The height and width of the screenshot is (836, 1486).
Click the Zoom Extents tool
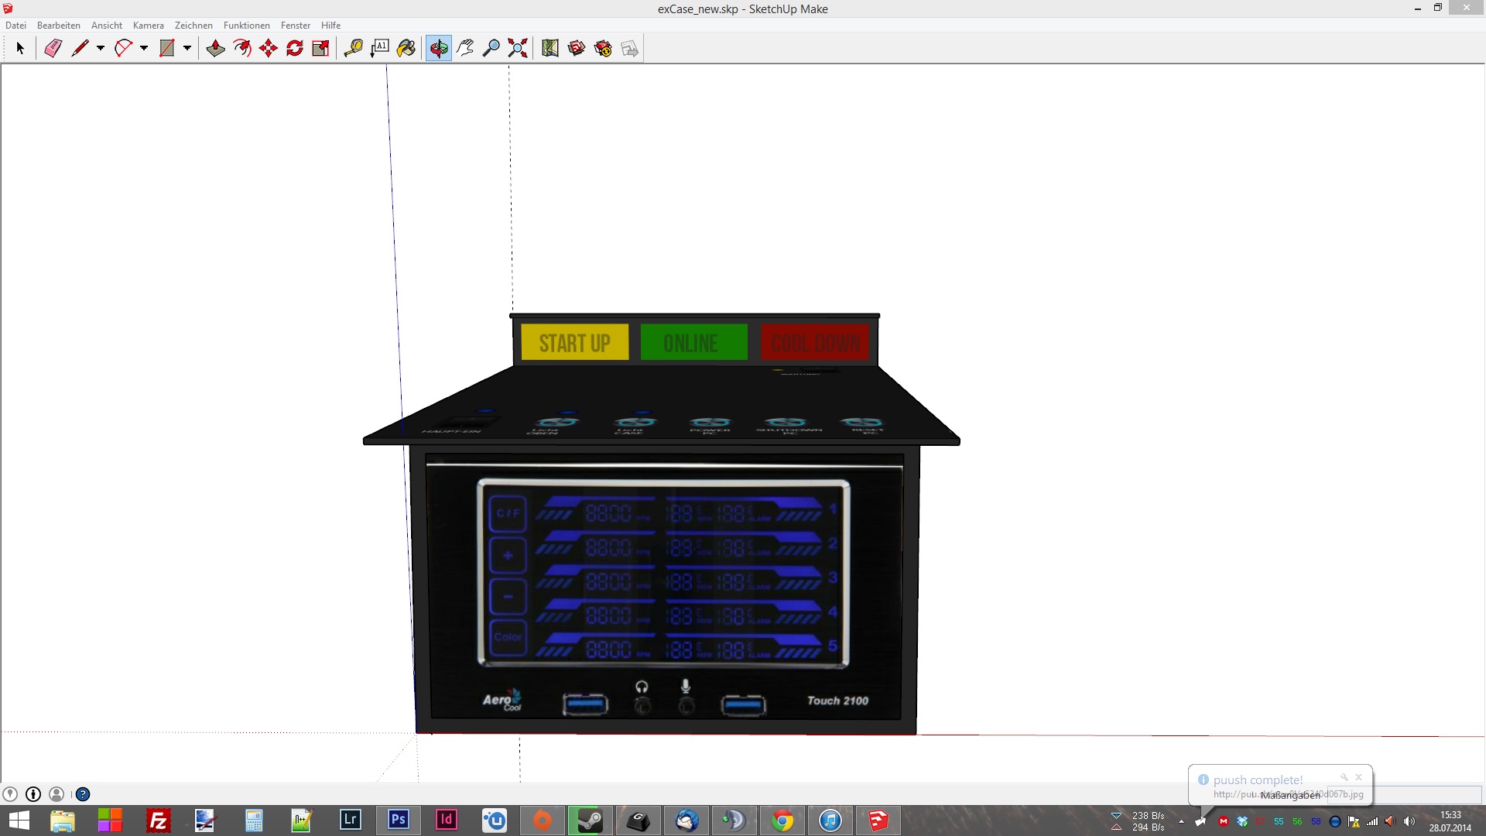(x=518, y=48)
